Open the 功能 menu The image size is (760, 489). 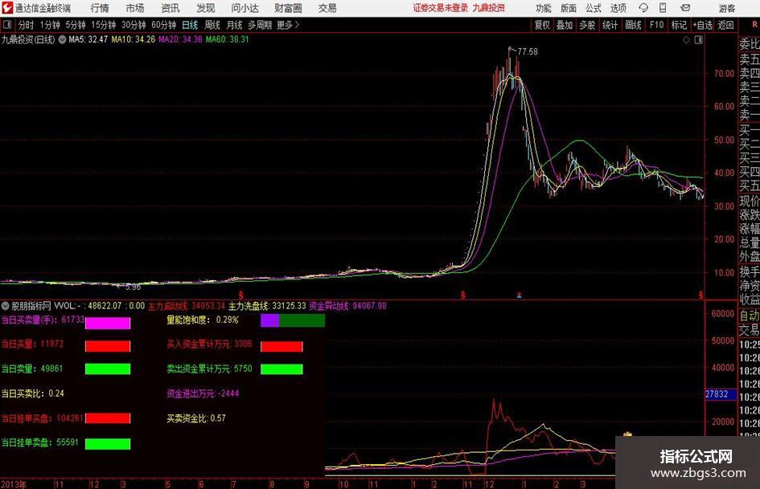coord(544,8)
